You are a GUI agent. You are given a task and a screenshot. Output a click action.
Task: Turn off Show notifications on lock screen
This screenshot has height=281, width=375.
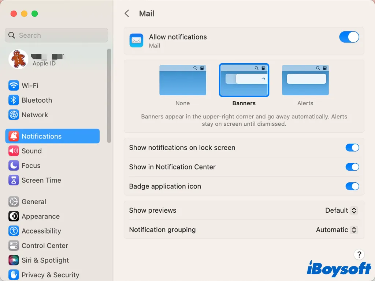coord(352,148)
